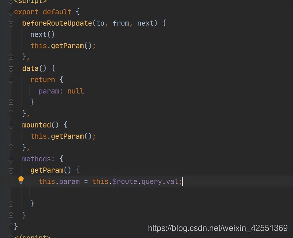Click 'query' in this.$route.query.val
The height and width of the screenshot is (238, 293).
tap(152, 181)
